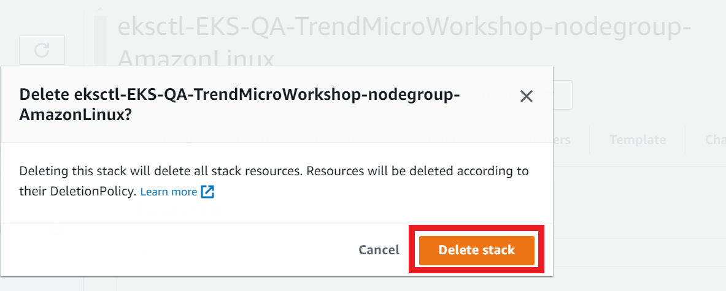Close the delete confirmation dialog with X
The width and height of the screenshot is (726, 291).
click(x=527, y=96)
